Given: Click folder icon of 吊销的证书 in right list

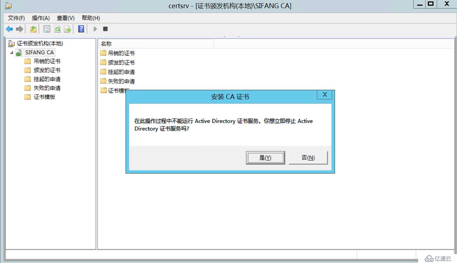Looking at the screenshot, I should (x=103, y=53).
